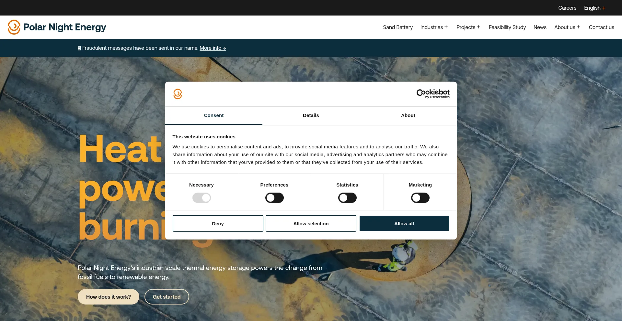Screen dimensions: 622x321
Task: Switch to the Details tab
Action: click(x=311, y=115)
